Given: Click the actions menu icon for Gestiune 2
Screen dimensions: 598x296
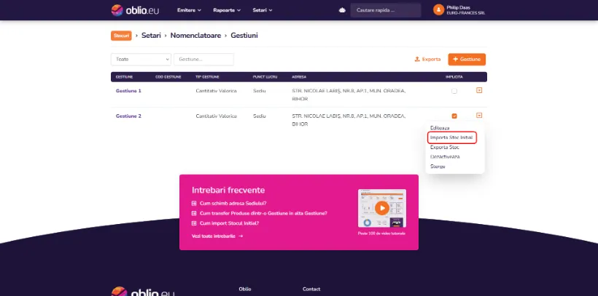Looking at the screenshot, I should pyautogui.click(x=479, y=115).
